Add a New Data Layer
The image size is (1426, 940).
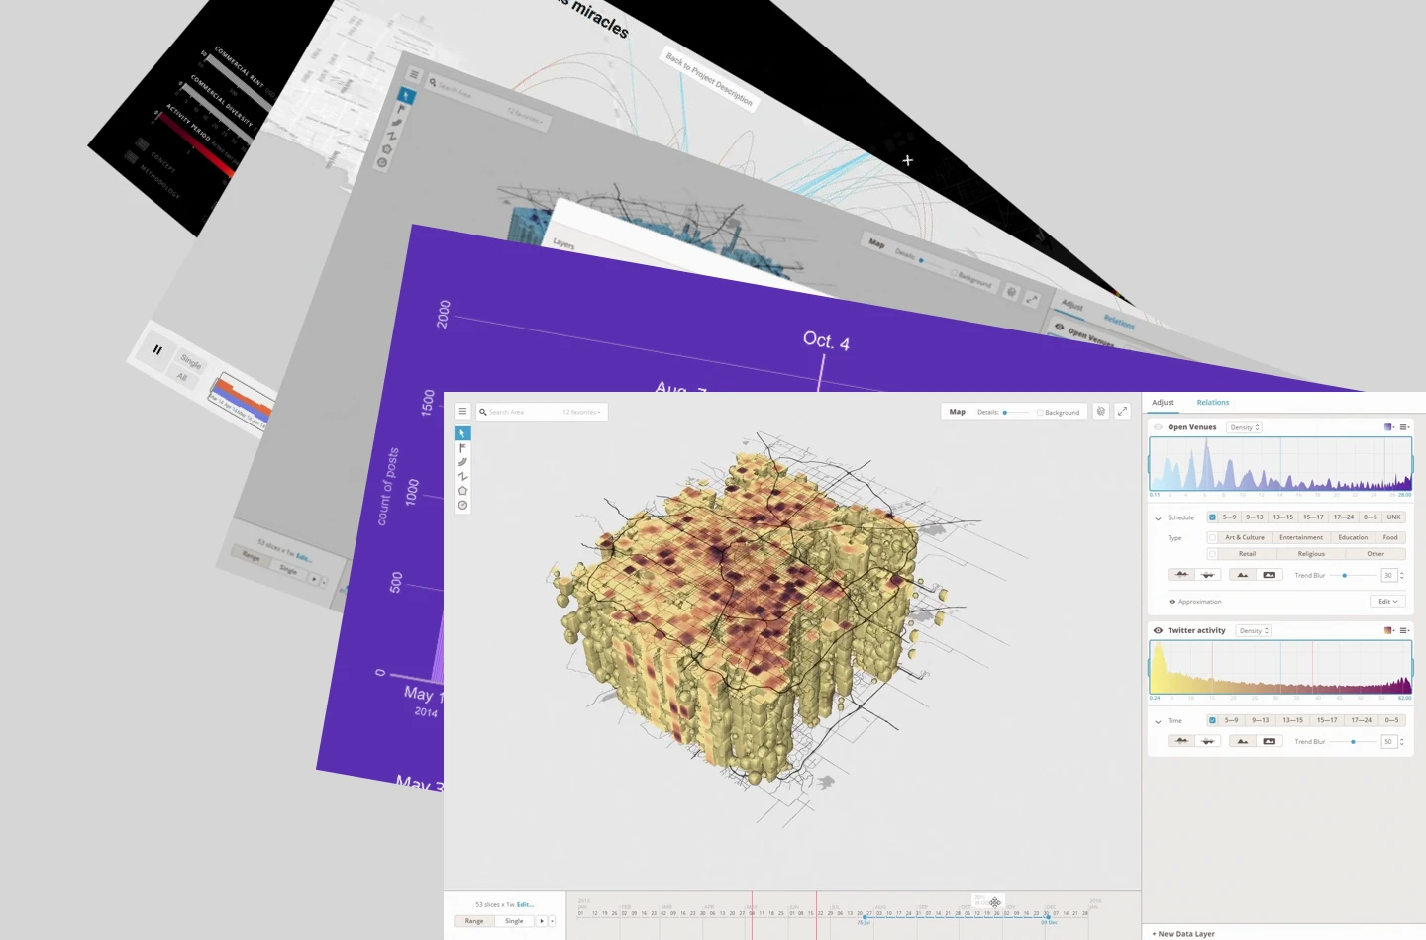tap(1184, 934)
